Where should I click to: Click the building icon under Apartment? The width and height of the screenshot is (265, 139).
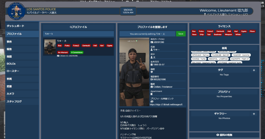click(151, 94)
